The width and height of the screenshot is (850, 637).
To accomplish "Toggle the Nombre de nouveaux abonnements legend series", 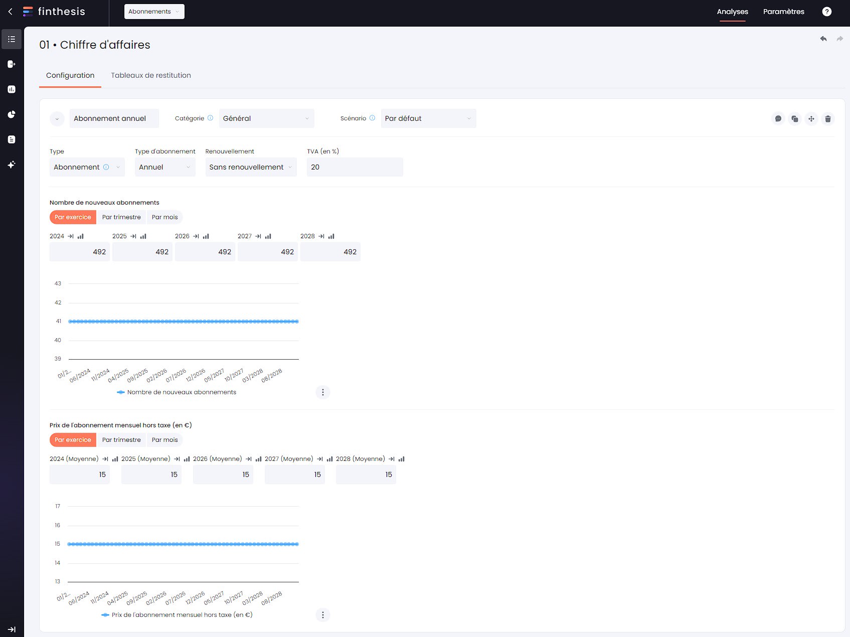I will pyautogui.click(x=176, y=392).
